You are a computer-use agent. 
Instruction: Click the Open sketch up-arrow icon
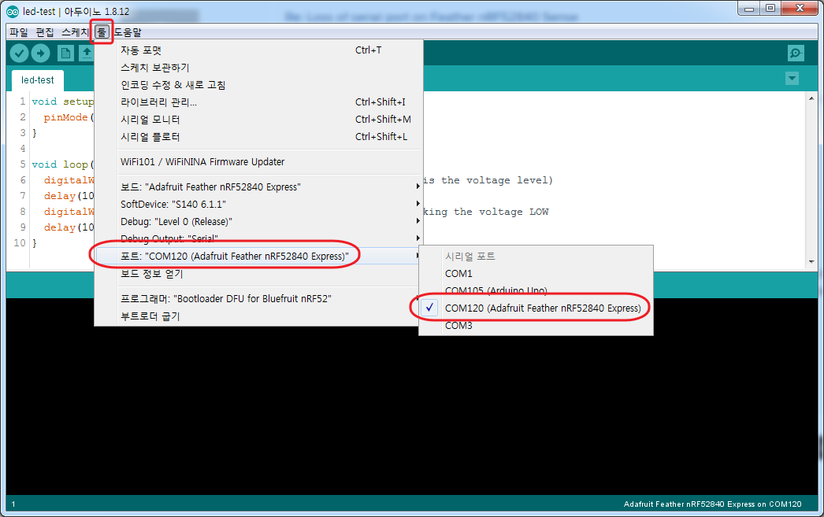[86, 53]
